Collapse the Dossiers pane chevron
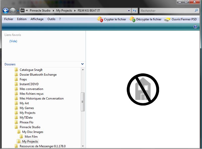 83,64
